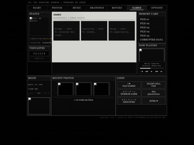Open memory card FILE 03
This screenshot has width=194, height=145.
[x=145, y=28]
